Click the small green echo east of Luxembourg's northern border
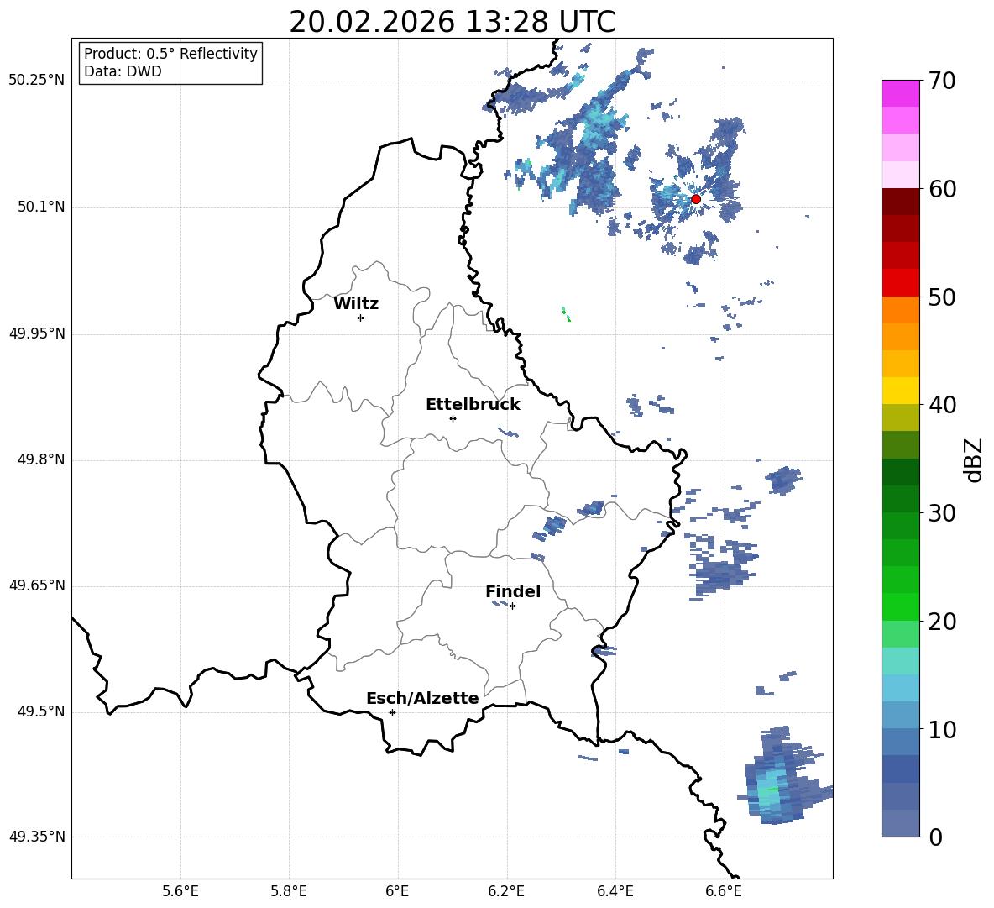Screen dimensions: 994x908 coord(566,314)
